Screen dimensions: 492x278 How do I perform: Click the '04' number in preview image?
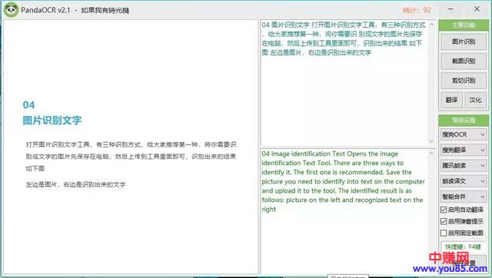tap(28, 104)
